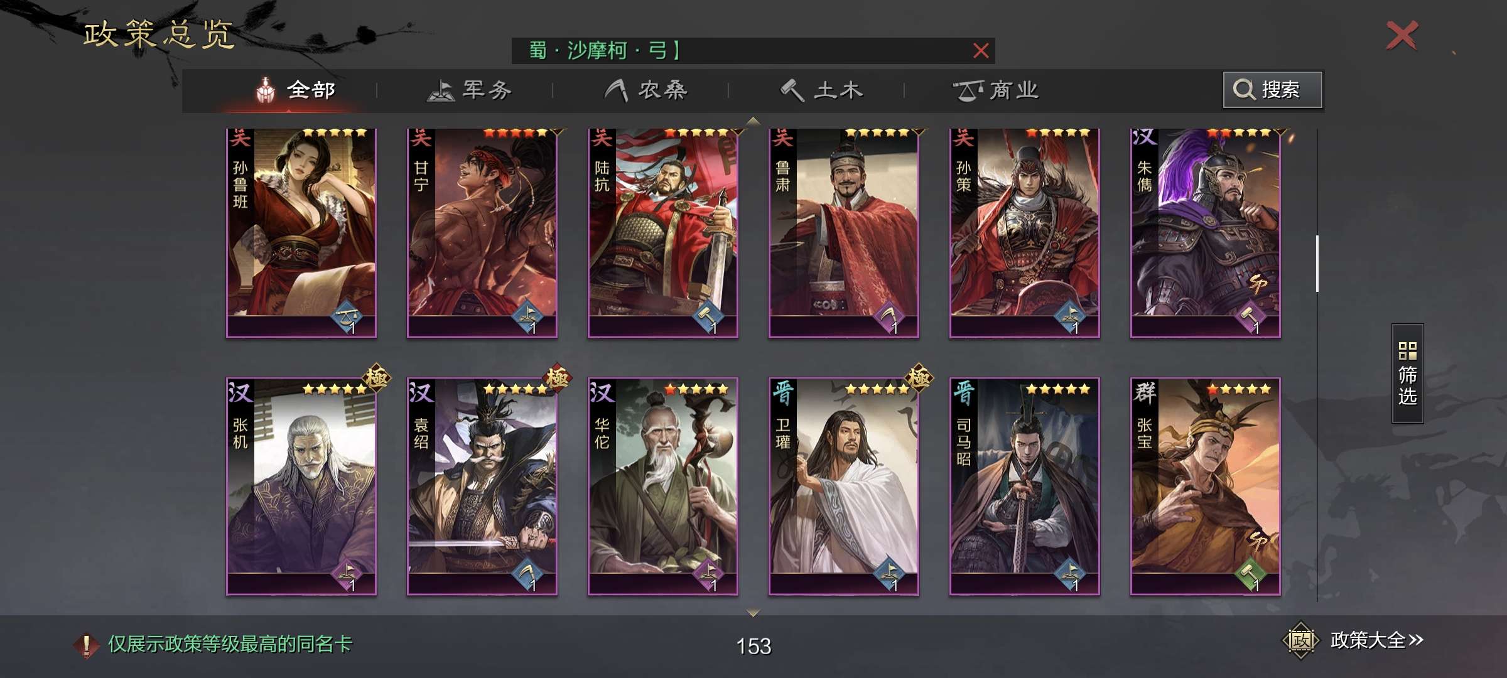Viewport: 1507px width, 678px height.
Task: Click the green hammer icon on 张宝 card
Action: tap(1250, 574)
